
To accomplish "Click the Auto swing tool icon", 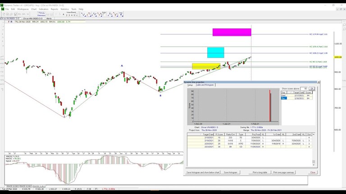I will (x=104, y=14).
